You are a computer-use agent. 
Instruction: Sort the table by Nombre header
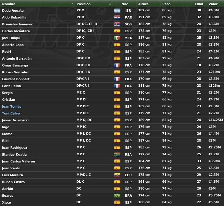(x=9, y=4)
